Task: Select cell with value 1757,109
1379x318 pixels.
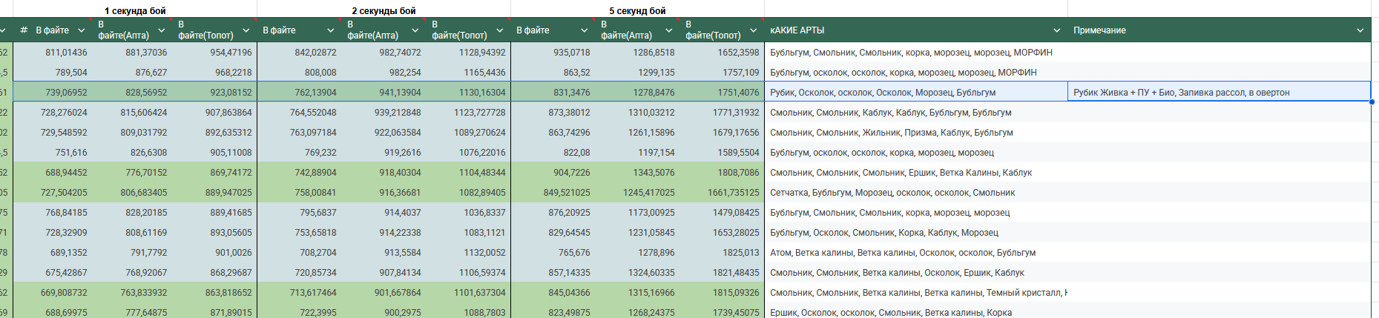Action: 722,73
